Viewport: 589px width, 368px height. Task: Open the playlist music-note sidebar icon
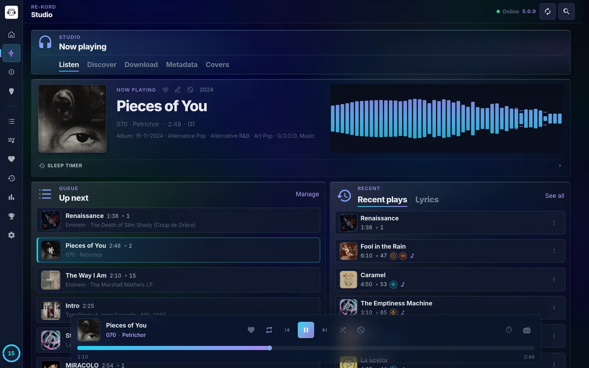(x=11, y=140)
